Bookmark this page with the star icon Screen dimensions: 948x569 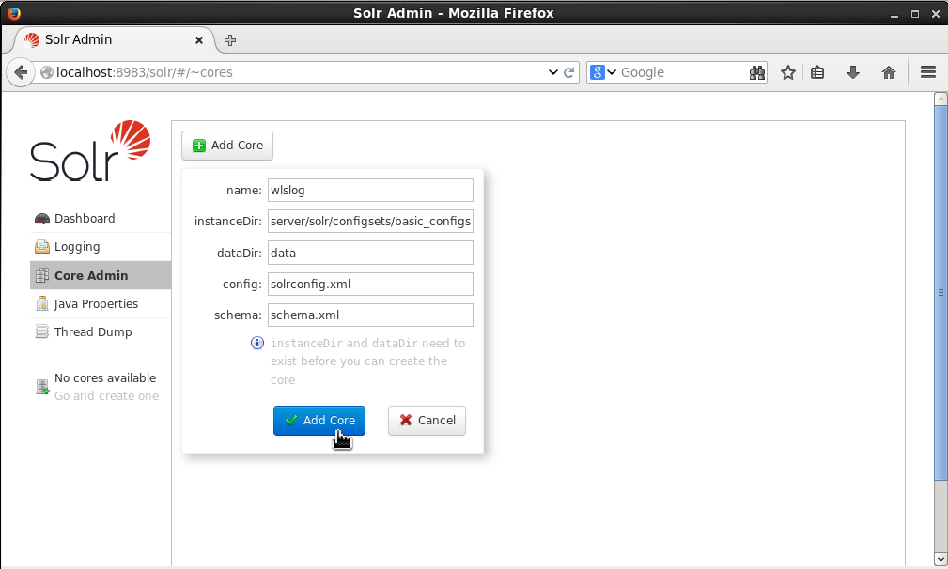[787, 72]
